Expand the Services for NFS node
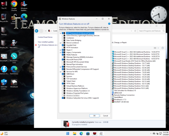Viewport: 169px width, 136px height. click(x=61, y=72)
